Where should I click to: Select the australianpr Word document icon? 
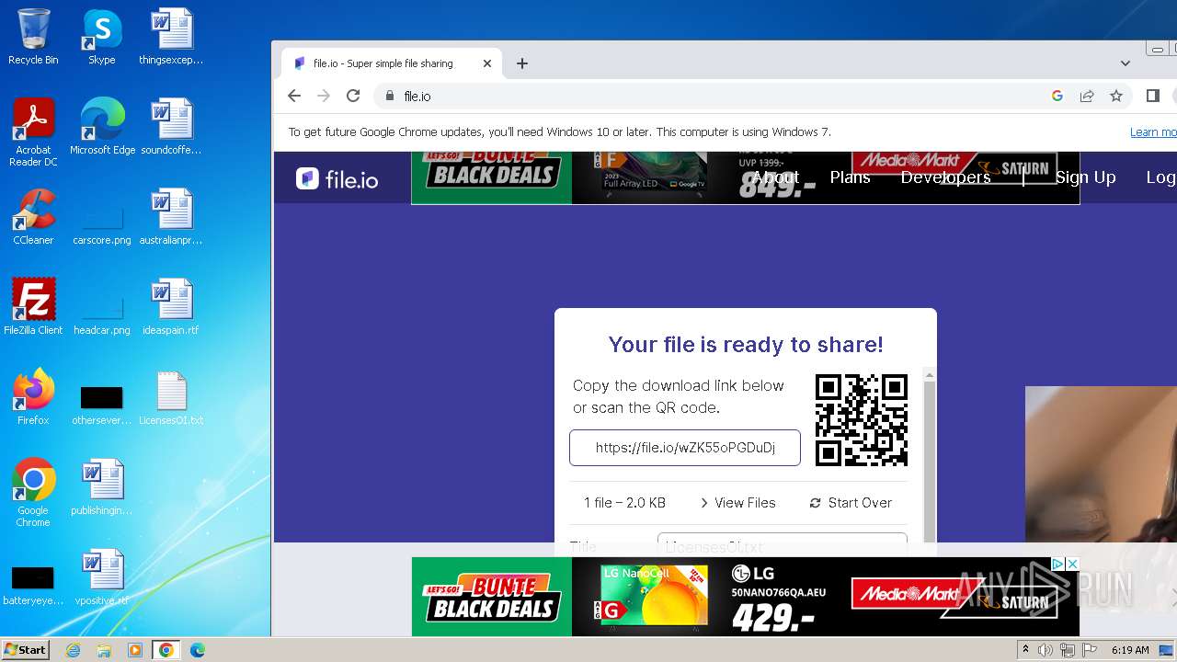click(171, 216)
